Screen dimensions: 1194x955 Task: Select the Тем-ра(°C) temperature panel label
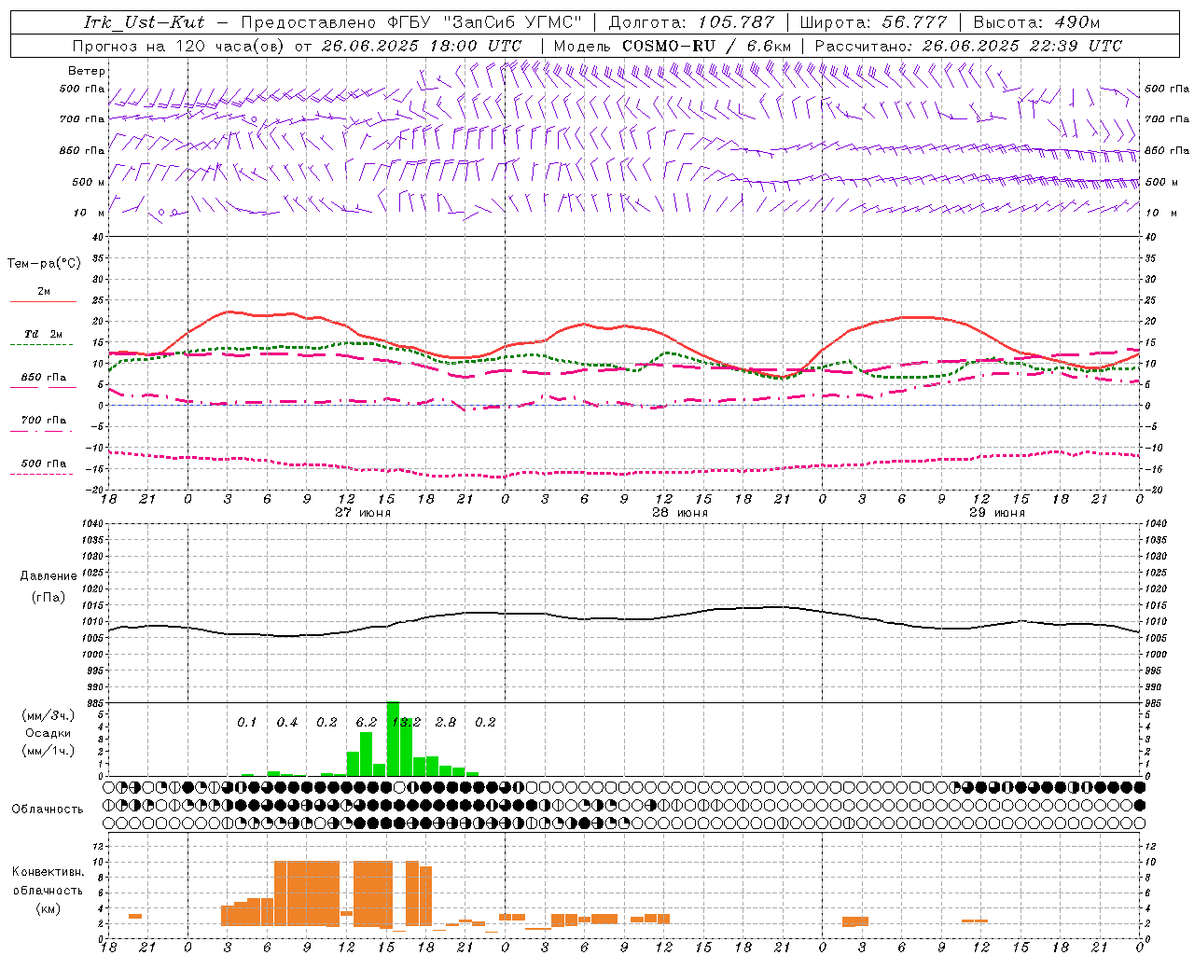coord(44,264)
